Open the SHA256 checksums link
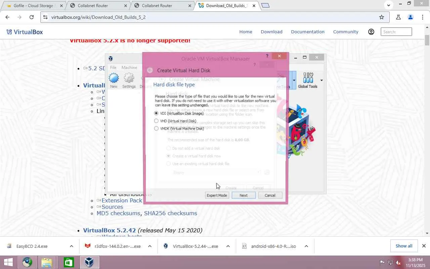The height and width of the screenshot is (269, 430). pos(171,213)
